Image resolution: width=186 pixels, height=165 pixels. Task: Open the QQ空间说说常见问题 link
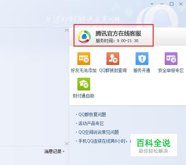(99, 132)
